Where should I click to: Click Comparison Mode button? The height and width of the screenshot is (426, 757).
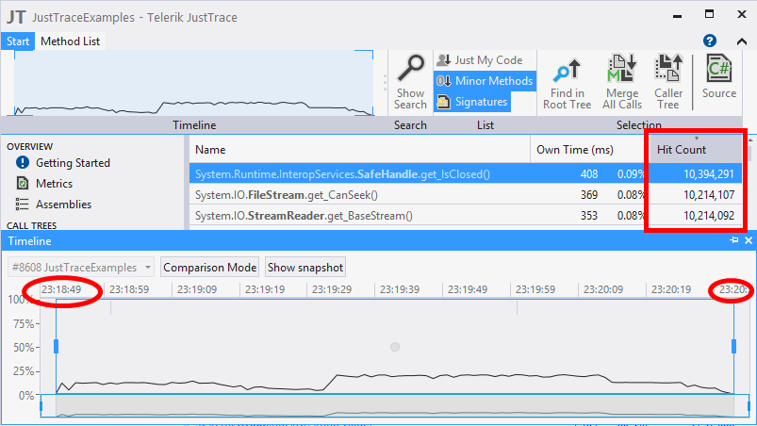(x=209, y=268)
